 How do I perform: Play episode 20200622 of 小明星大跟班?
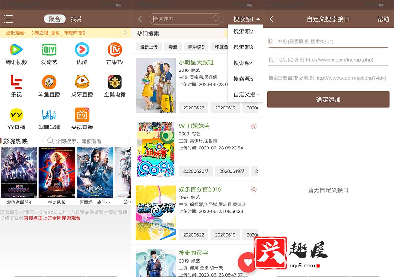(194, 108)
